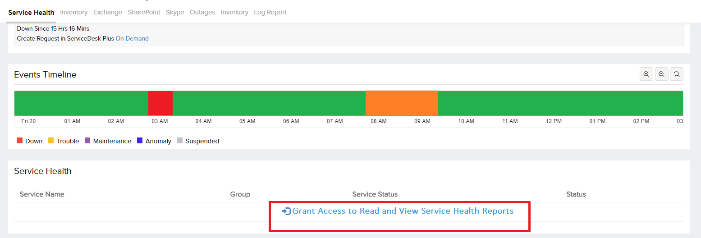This screenshot has width=701, height=238.
Task: Toggle the Maintenance legend entry
Action: (108, 141)
